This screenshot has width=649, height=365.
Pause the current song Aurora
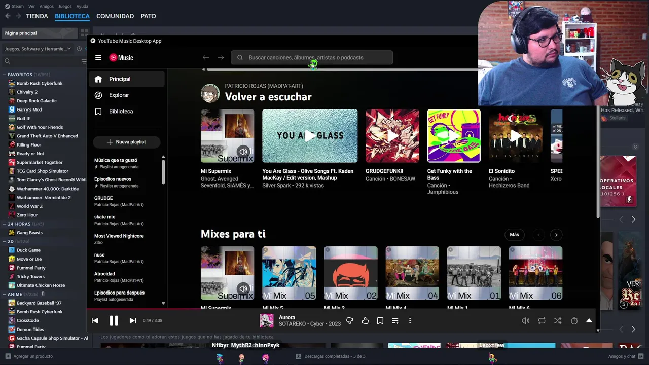click(x=114, y=321)
